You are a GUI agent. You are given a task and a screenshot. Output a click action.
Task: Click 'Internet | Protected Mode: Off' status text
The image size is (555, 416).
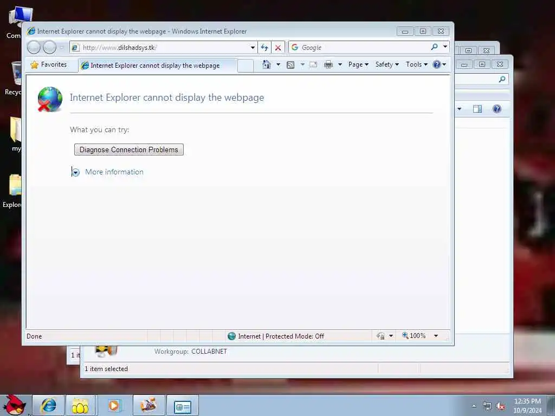coord(281,336)
